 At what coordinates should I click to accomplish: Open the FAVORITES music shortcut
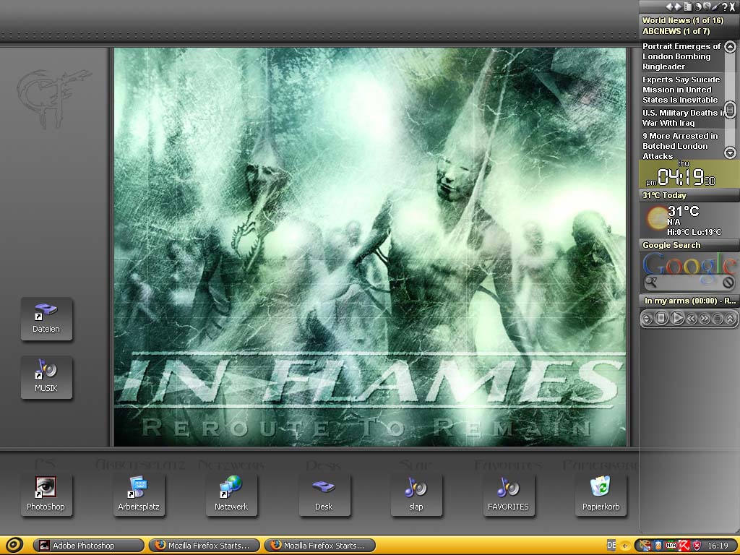pyautogui.click(x=508, y=496)
